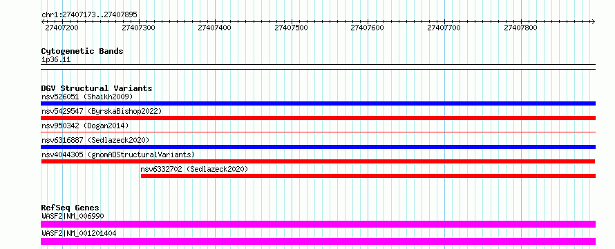Click the WASF2|NM_006990 magenta gene bar
Screen dimensions: 615x249
click(x=318, y=224)
